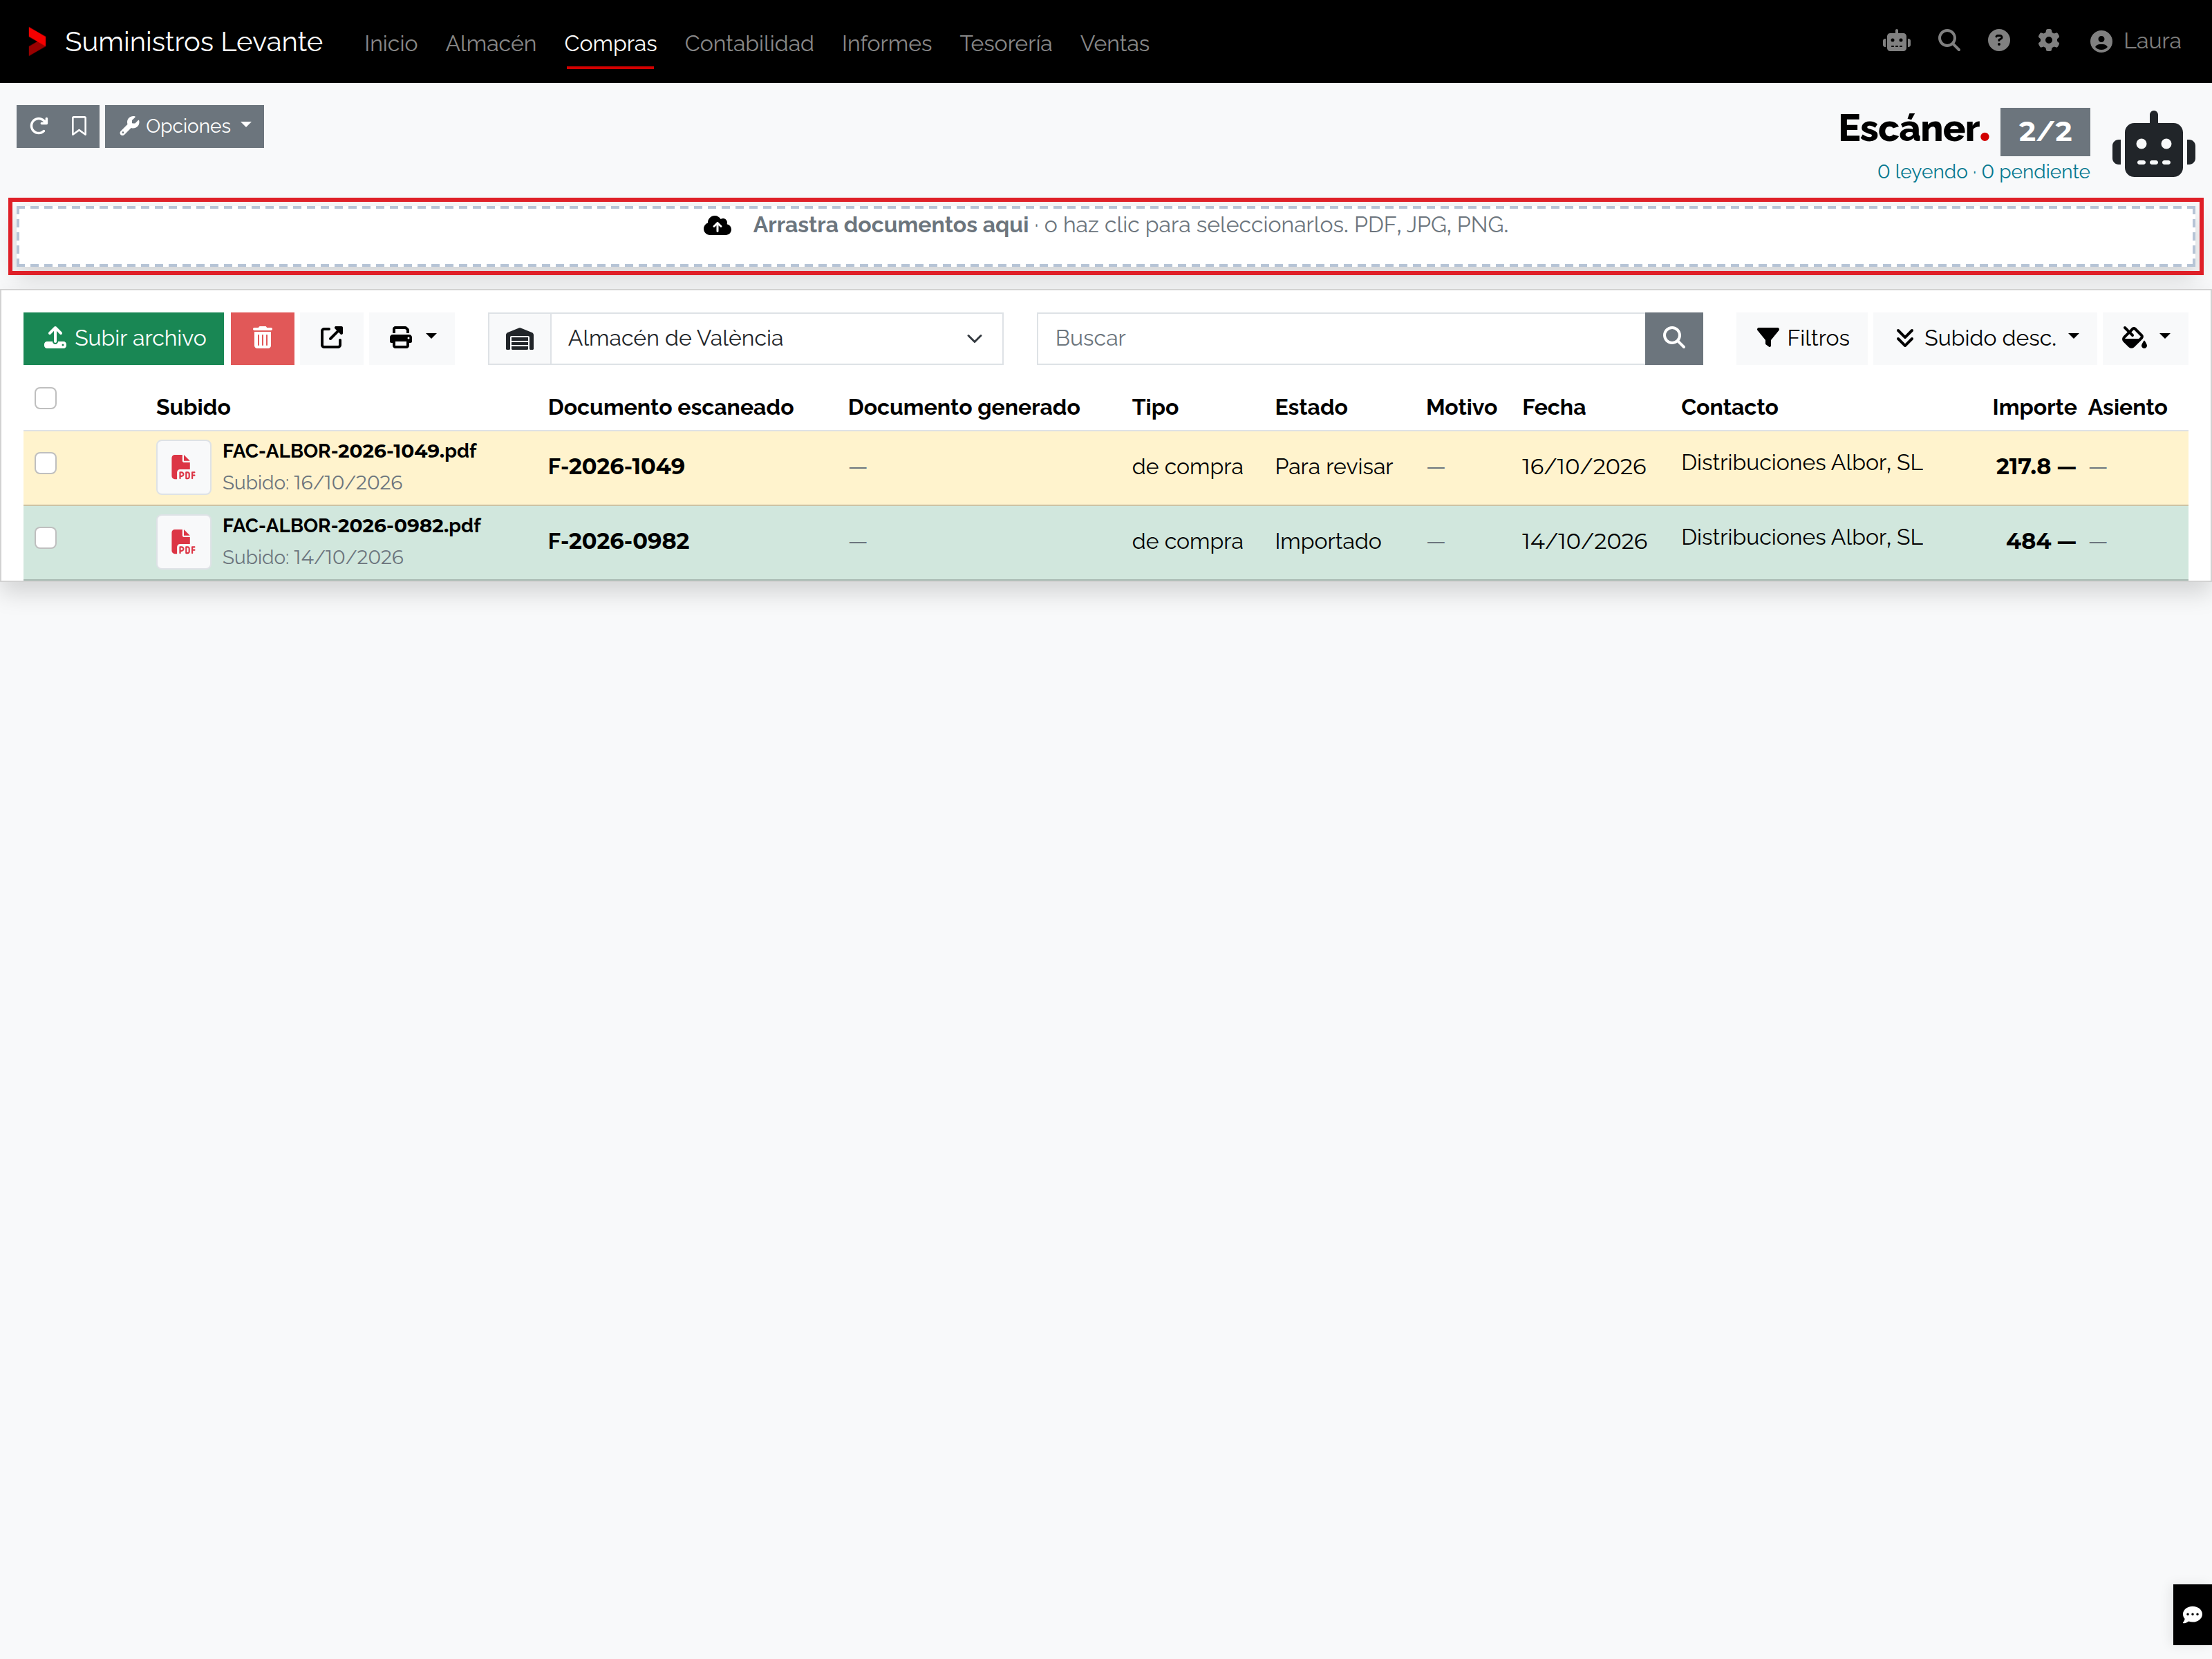2212x1659 pixels.
Task: Open the Opciones dropdown
Action: [185, 126]
